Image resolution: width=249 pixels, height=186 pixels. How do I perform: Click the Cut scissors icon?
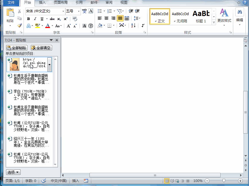click(x=19, y=11)
